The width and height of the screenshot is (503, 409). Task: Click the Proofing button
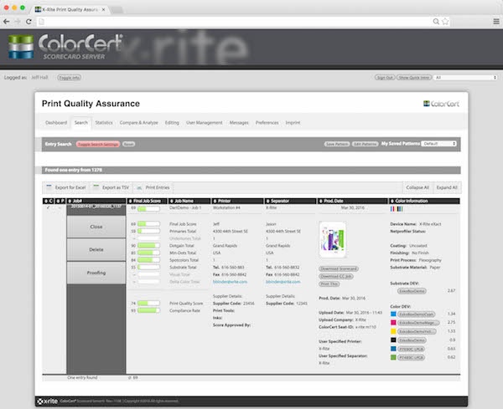(96, 273)
